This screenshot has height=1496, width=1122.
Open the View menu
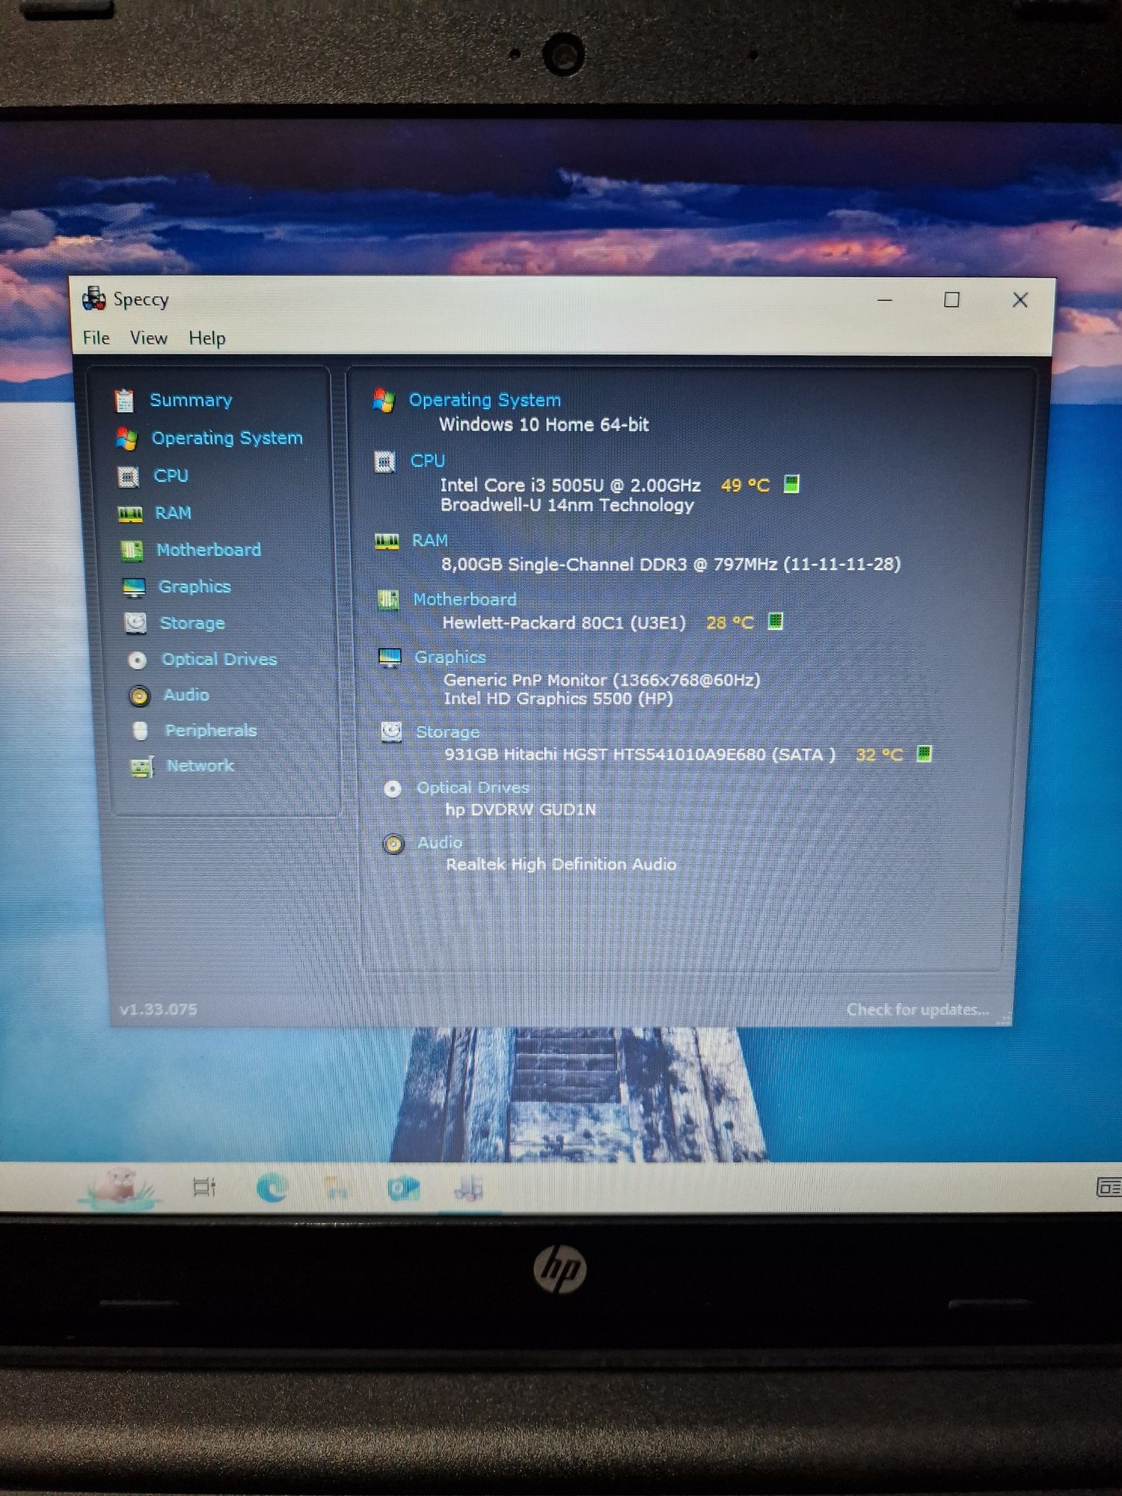[149, 338]
